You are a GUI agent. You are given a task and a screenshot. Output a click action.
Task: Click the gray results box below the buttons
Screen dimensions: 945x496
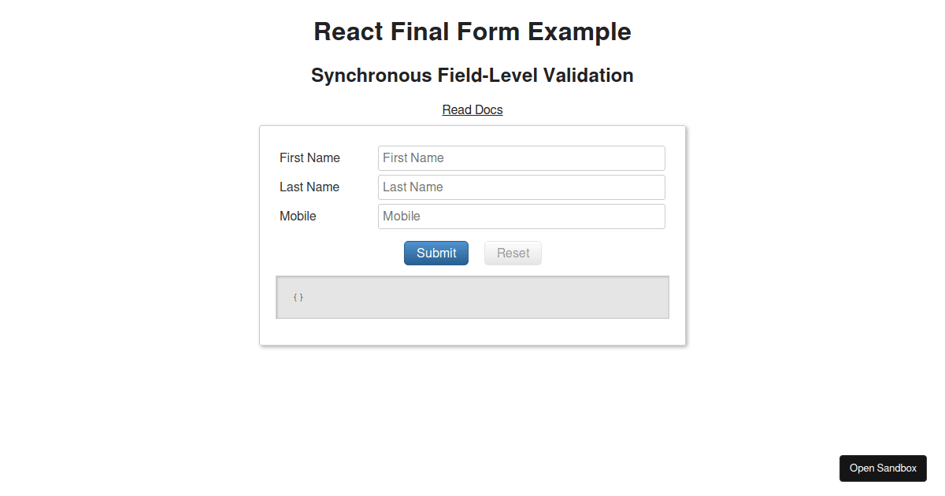472,297
